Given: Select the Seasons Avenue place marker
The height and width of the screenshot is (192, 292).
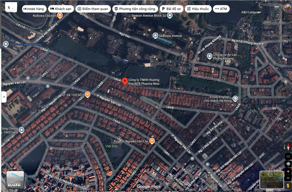Looking at the screenshot, I should tap(155, 35).
